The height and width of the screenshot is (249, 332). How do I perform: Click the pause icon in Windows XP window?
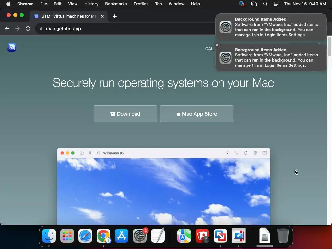pos(90,153)
